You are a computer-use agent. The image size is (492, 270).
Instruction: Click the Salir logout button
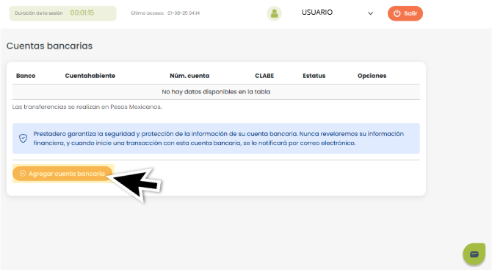coord(405,13)
